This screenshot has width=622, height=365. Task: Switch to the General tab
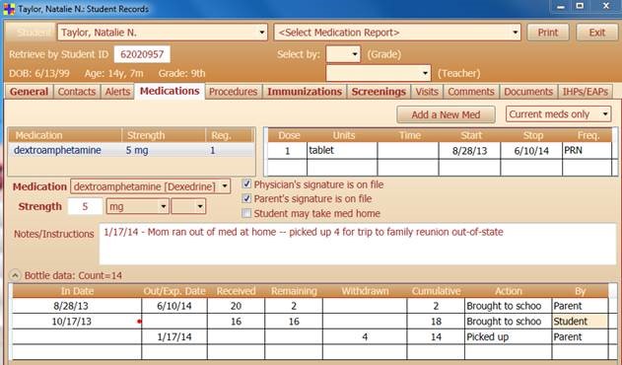pyautogui.click(x=29, y=92)
